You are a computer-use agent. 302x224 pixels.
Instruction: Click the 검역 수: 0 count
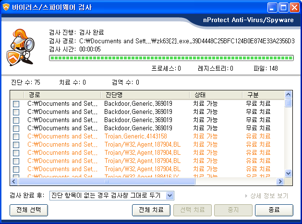pyautogui.click(x=125, y=83)
